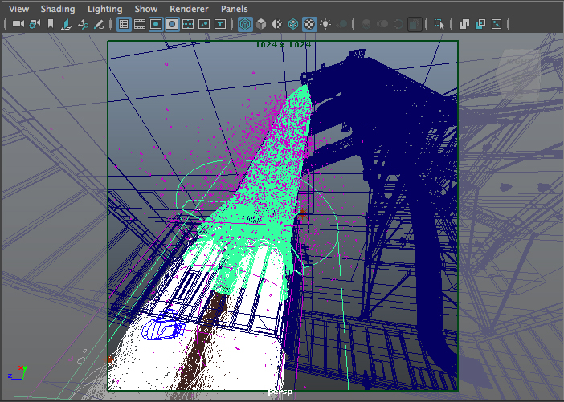Screen dimensions: 564x402
Task: Toggle the Field Chart overlay
Action: pos(188,24)
